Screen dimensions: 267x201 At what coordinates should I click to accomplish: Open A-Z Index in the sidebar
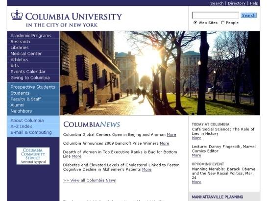pyautogui.click(x=21, y=126)
